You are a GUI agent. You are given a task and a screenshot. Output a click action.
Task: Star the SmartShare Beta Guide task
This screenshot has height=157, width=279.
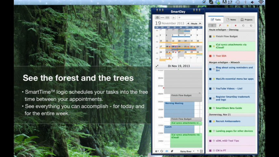[214, 108]
